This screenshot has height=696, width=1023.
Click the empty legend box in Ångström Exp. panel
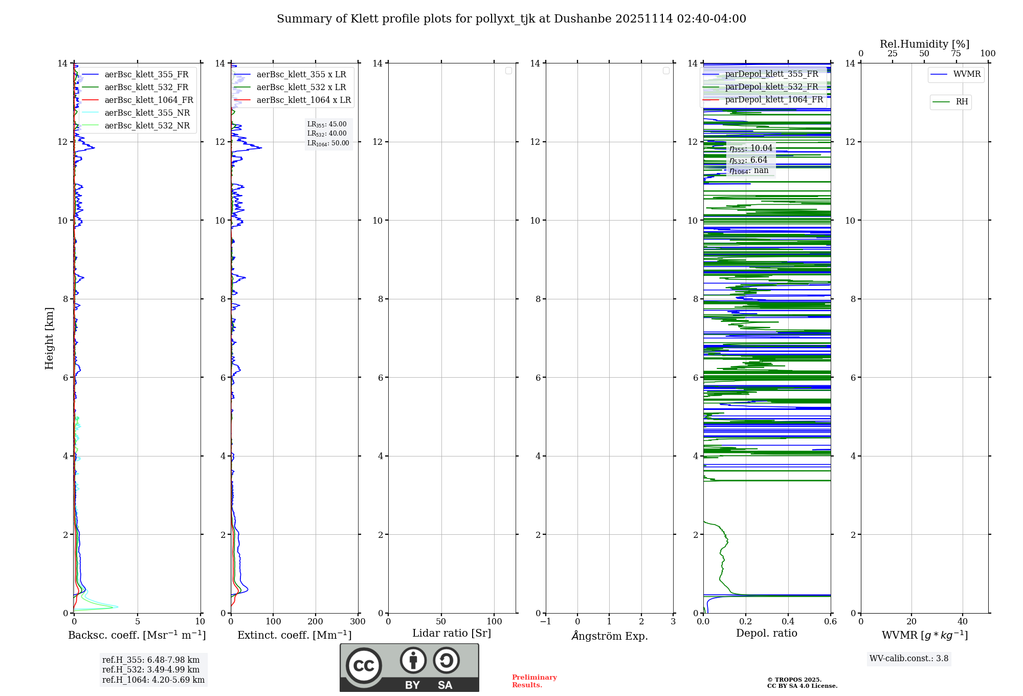coord(666,71)
